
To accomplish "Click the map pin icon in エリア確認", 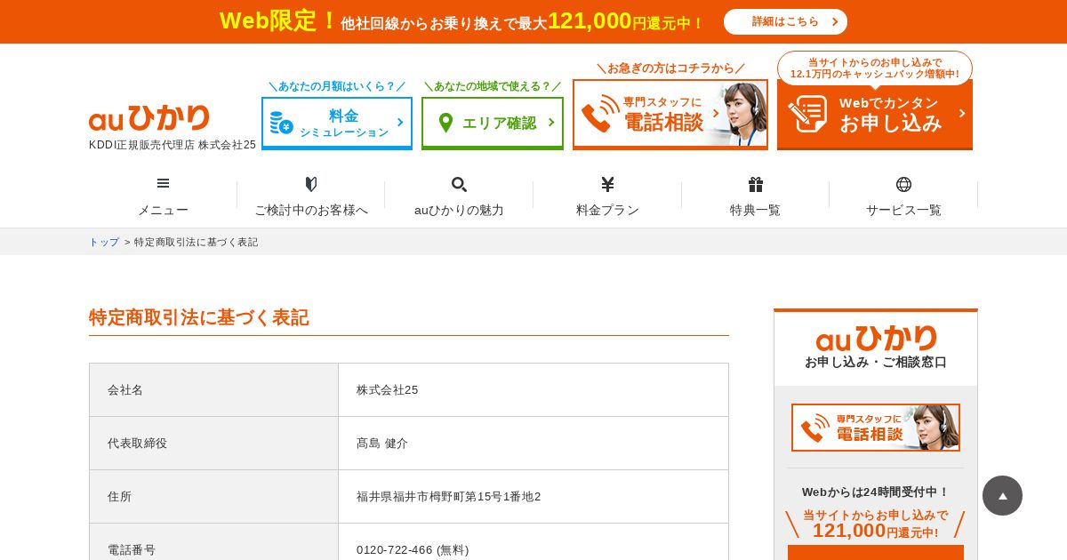I will click(445, 123).
